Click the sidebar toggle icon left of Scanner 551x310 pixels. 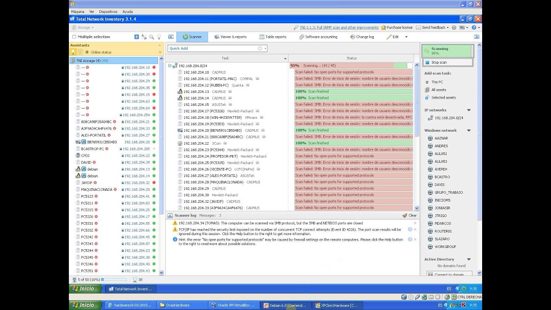tap(171, 37)
